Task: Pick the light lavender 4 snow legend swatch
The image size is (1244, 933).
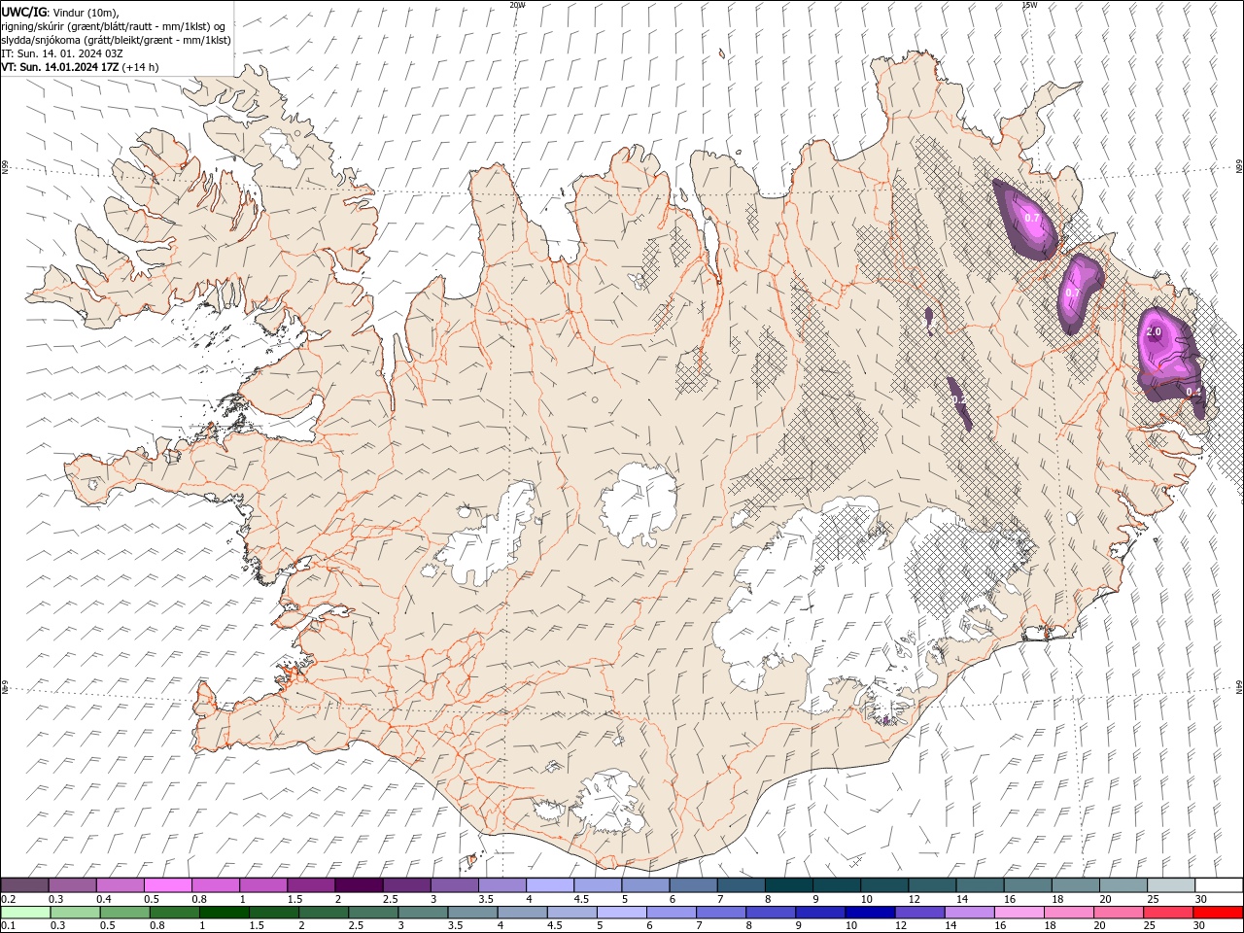Action: pos(550,884)
